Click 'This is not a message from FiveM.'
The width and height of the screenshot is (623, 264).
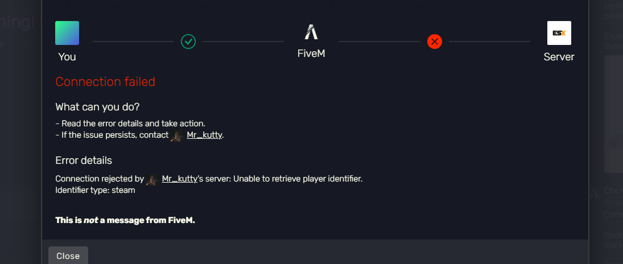125,220
